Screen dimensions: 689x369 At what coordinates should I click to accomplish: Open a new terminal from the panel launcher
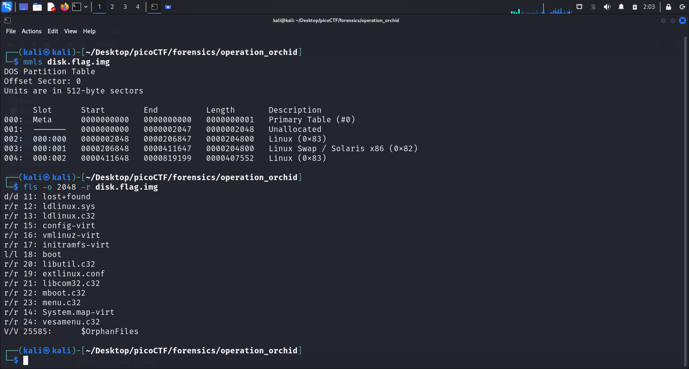tap(76, 7)
